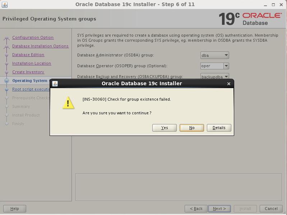The height and width of the screenshot is (215, 287).
Task: Click the Back button
Action: click(196, 209)
